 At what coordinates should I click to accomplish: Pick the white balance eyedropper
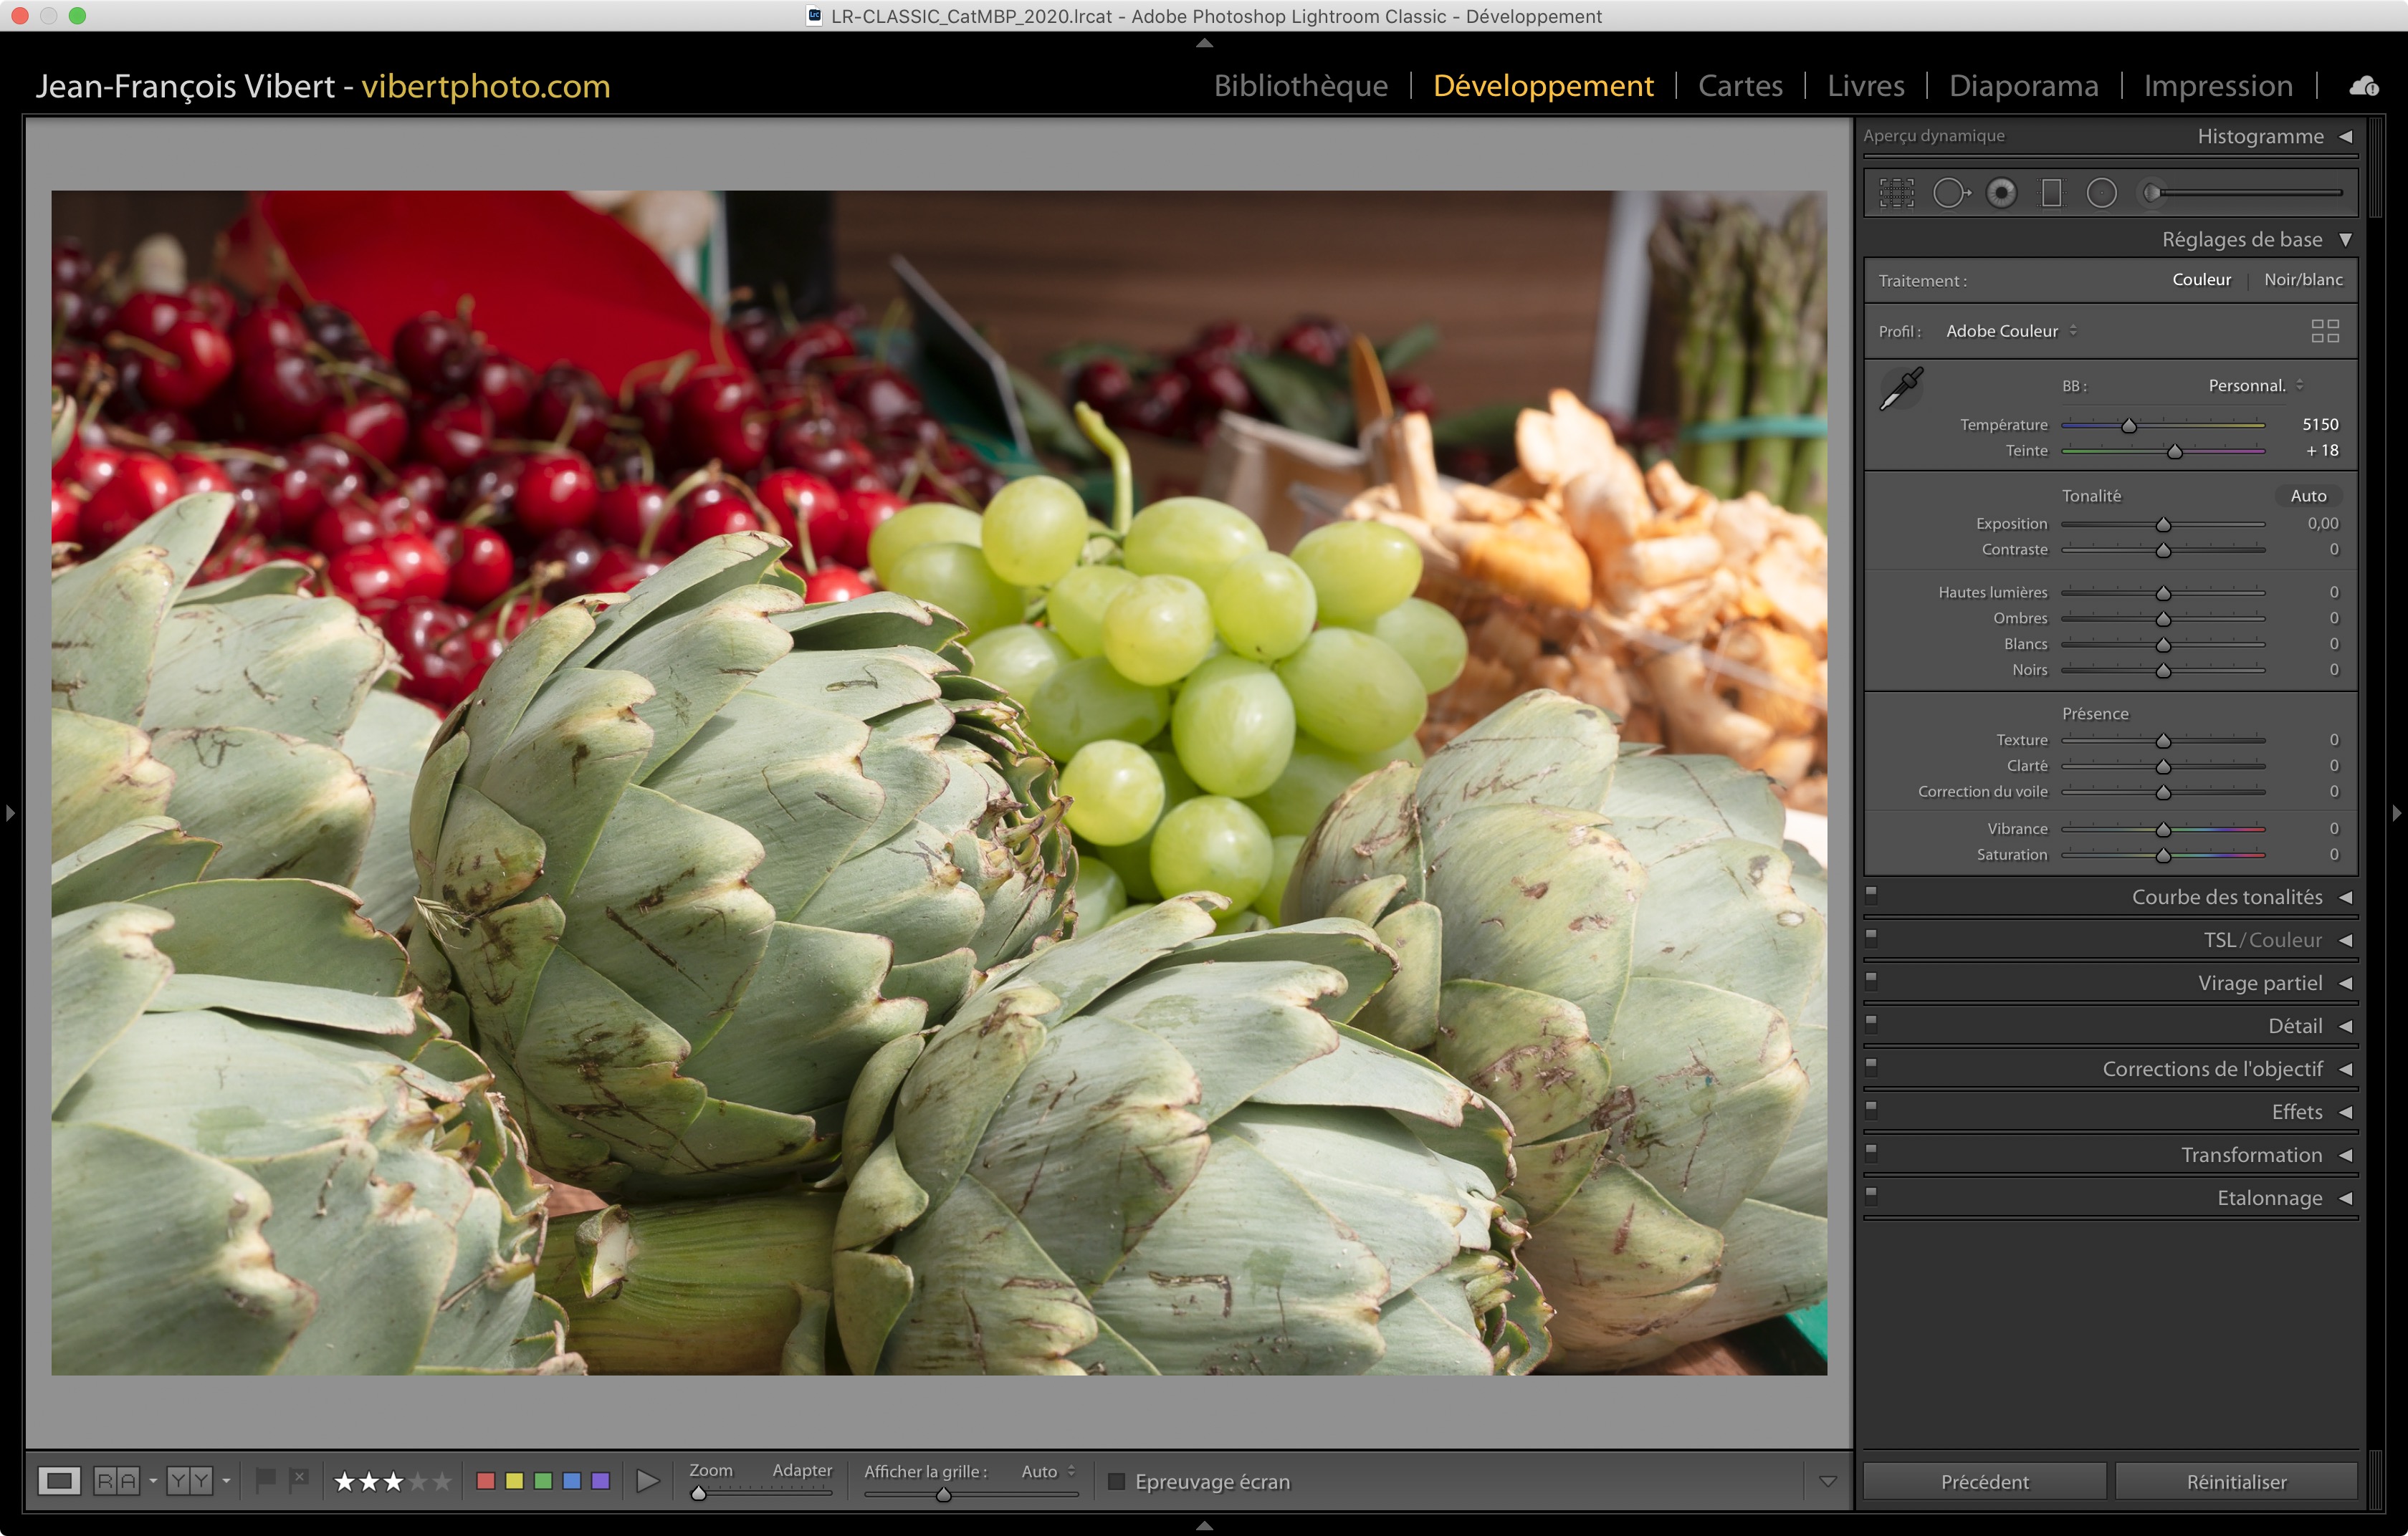1901,388
